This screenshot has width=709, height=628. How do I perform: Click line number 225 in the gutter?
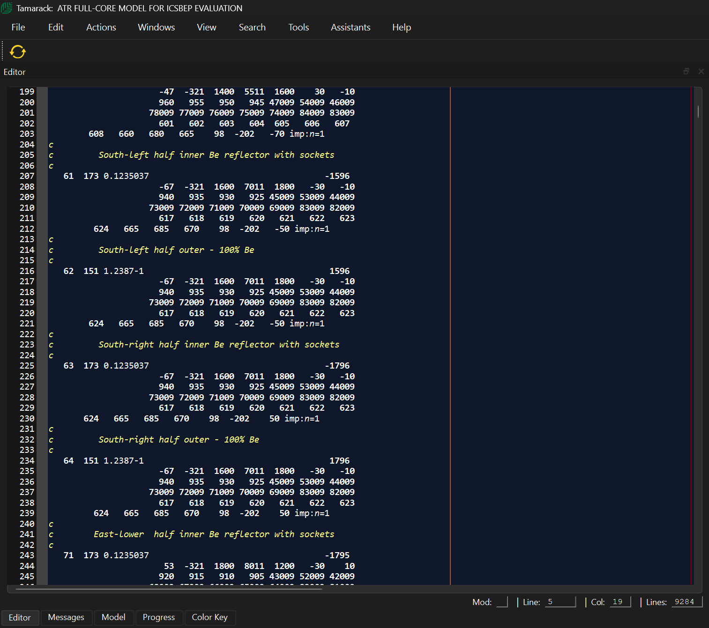tap(27, 366)
